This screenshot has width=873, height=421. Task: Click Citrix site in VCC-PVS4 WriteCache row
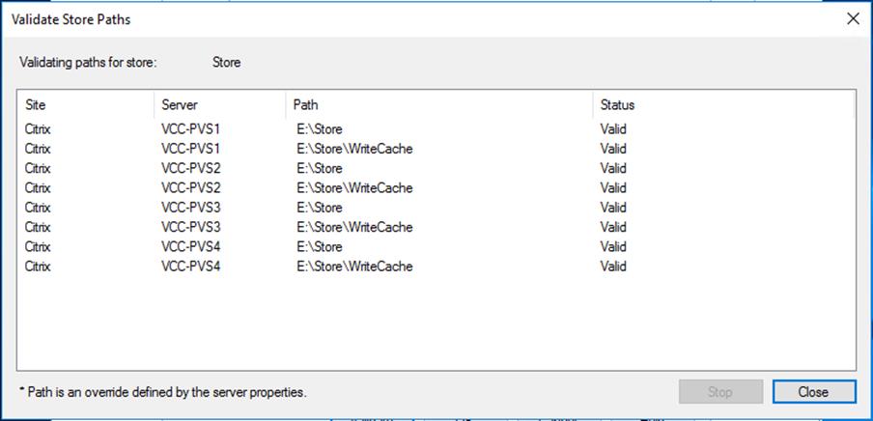click(x=38, y=267)
